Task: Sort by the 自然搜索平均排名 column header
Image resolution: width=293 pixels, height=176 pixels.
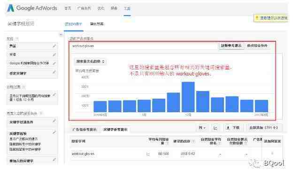Action: 211,141
